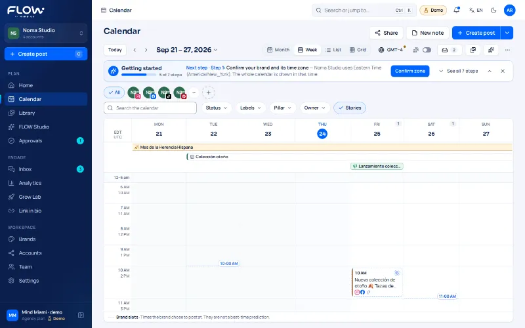Filter by the Instagram account avatar
Screen dimensions: 525x328
click(x=134, y=92)
